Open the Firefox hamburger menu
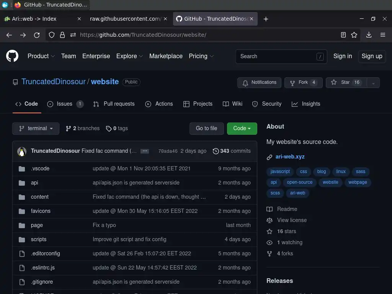Viewport: 392px width, 294px height. pyautogui.click(x=383, y=35)
